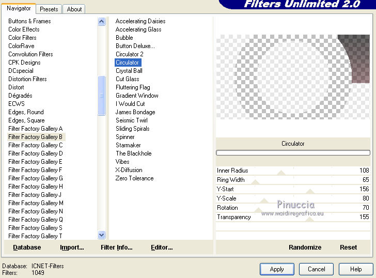Choose the Zero Tolerance filter
This screenshot has width=376, height=278.
pos(134,178)
